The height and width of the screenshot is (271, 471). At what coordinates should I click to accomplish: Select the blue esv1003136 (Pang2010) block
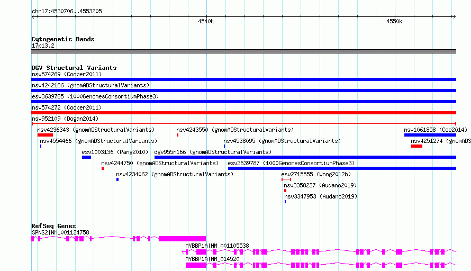point(86,157)
